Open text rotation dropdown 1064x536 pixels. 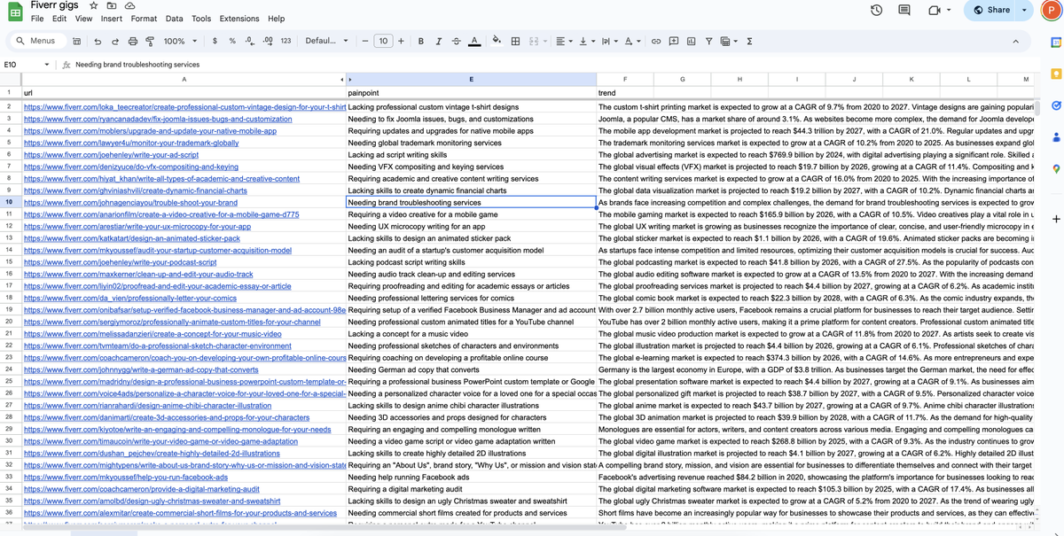(x=632, y=41)
